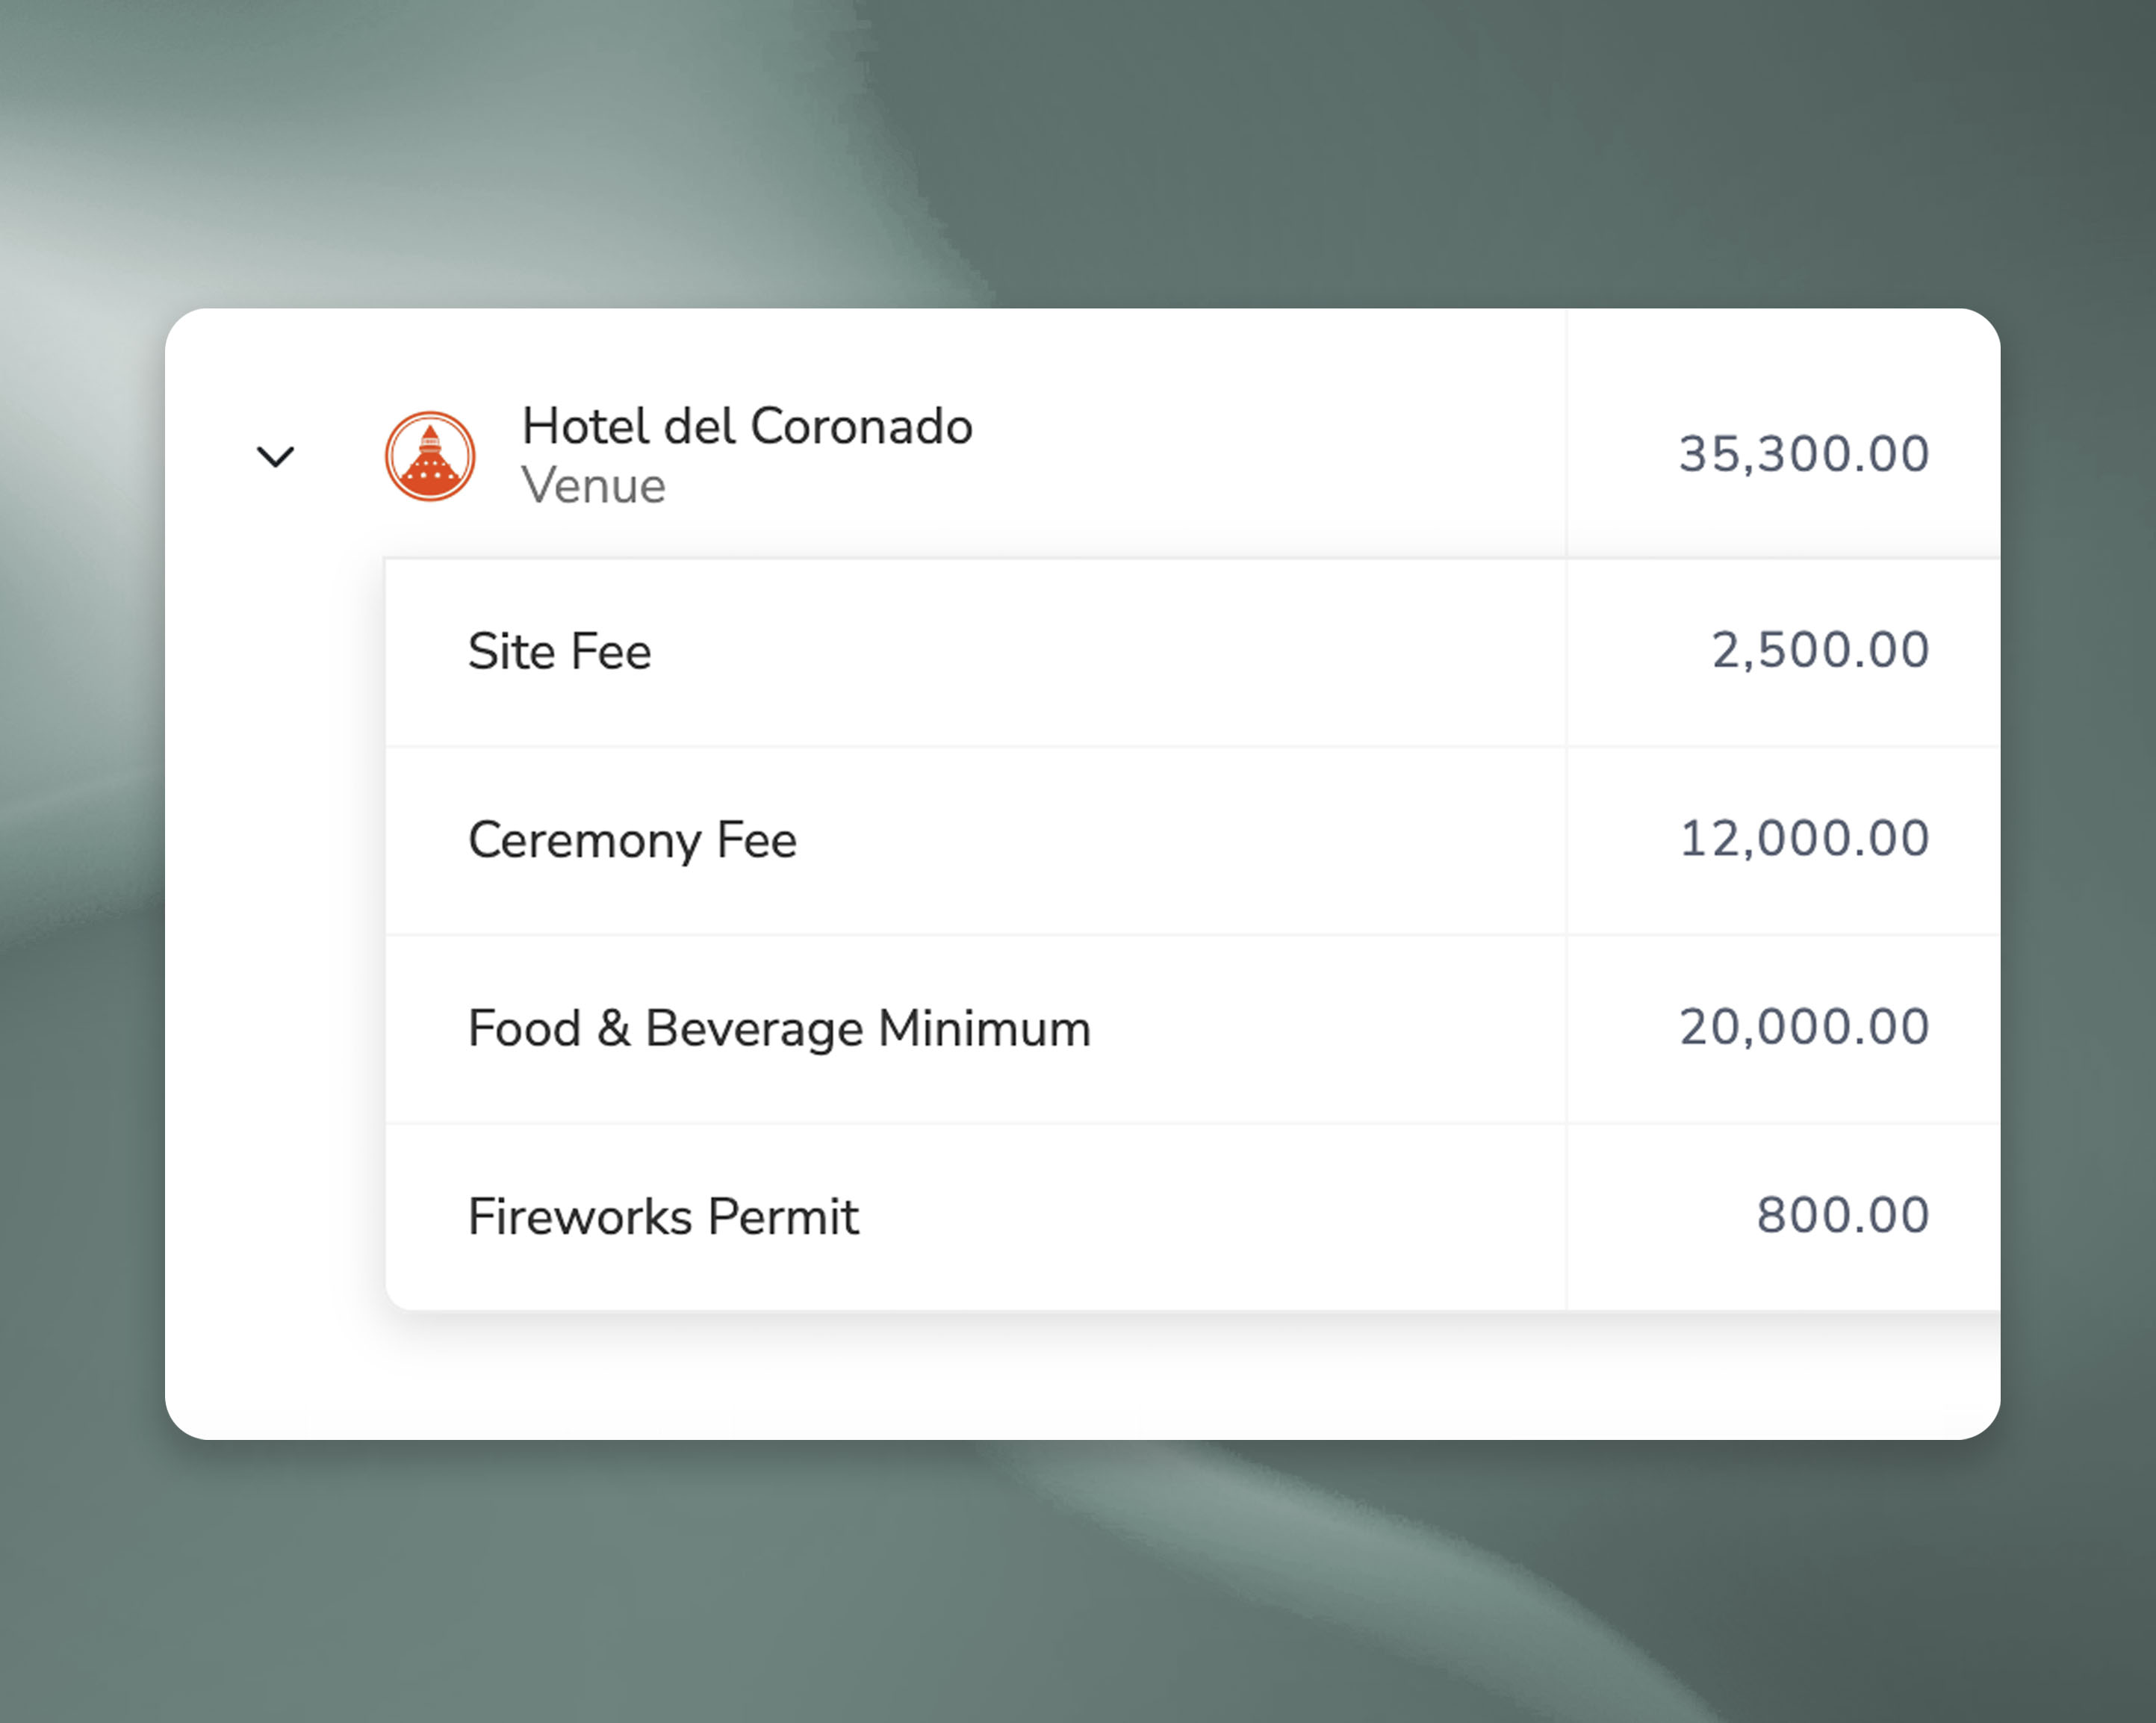Collapse the Hotel del Coronado venue row

coord(275,457)
